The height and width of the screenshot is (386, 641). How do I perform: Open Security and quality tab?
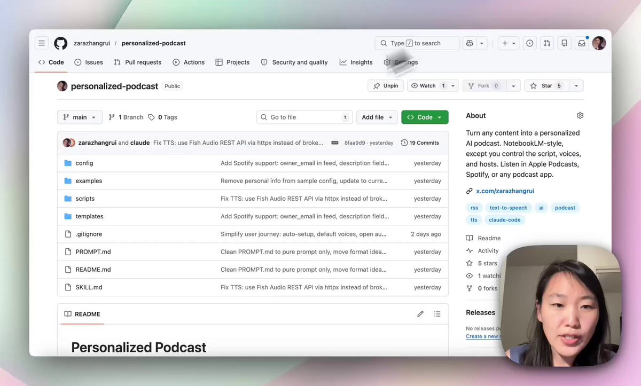click(294, 62)
